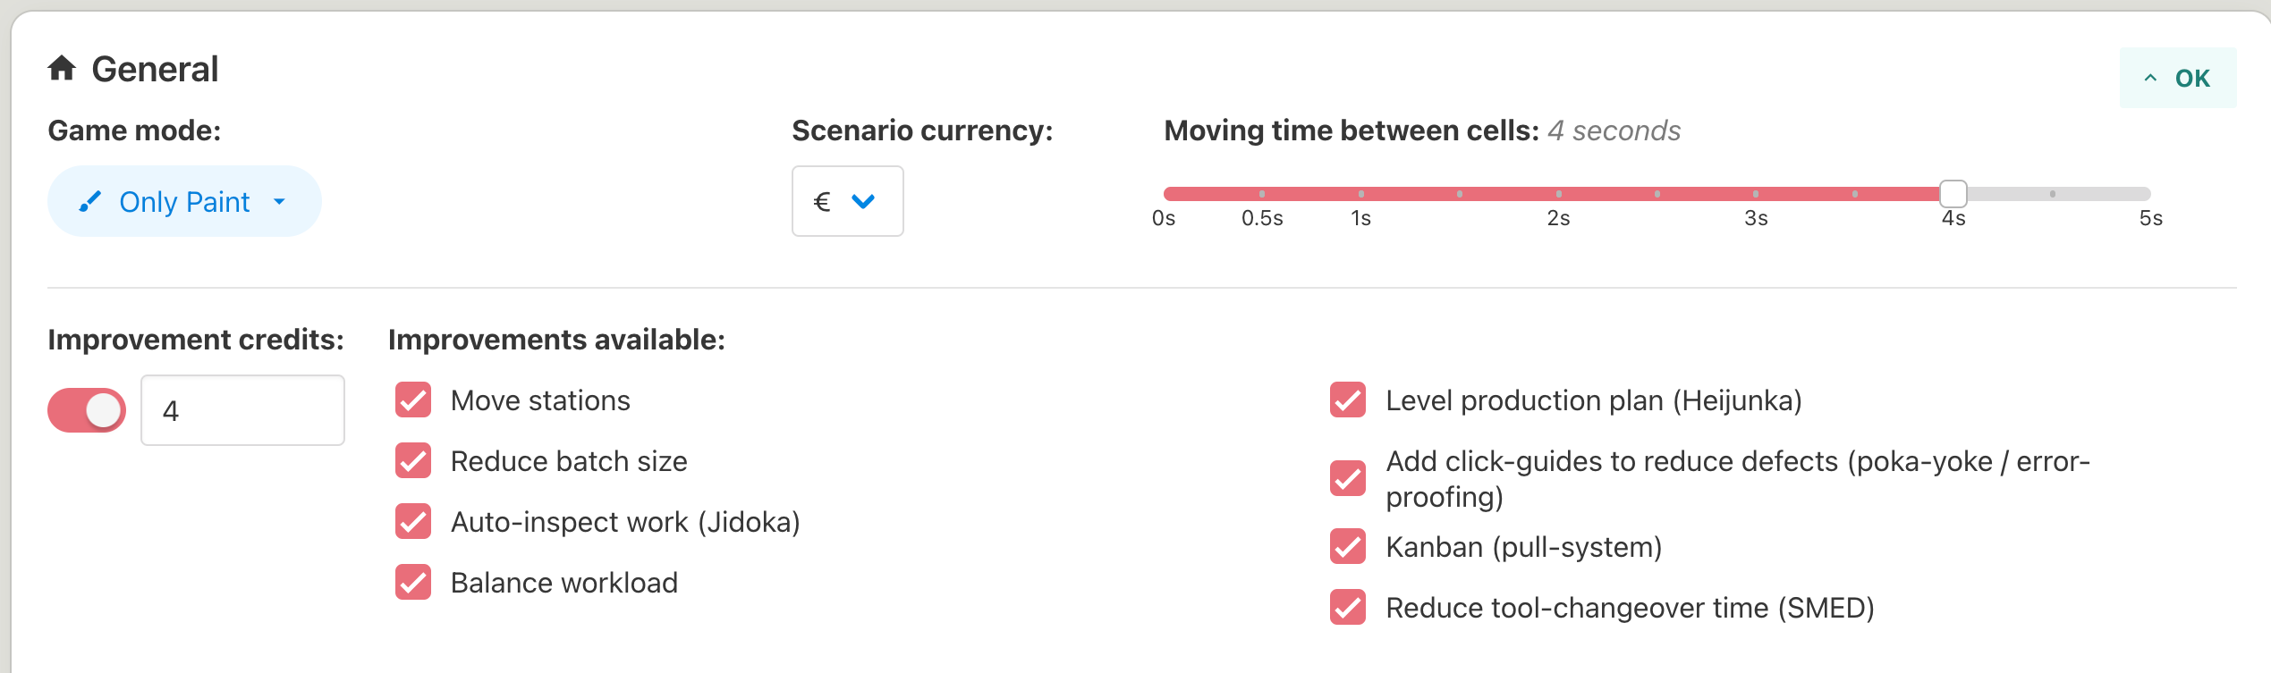Click the 0.5s tick on moving time slider
The width and height of the screenshot is (2271, 673).
(x=1262, y=194)
